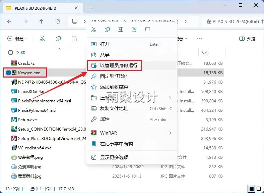Click the 安装教程.png file icon

pyautogui.click(x=14, y=157)
